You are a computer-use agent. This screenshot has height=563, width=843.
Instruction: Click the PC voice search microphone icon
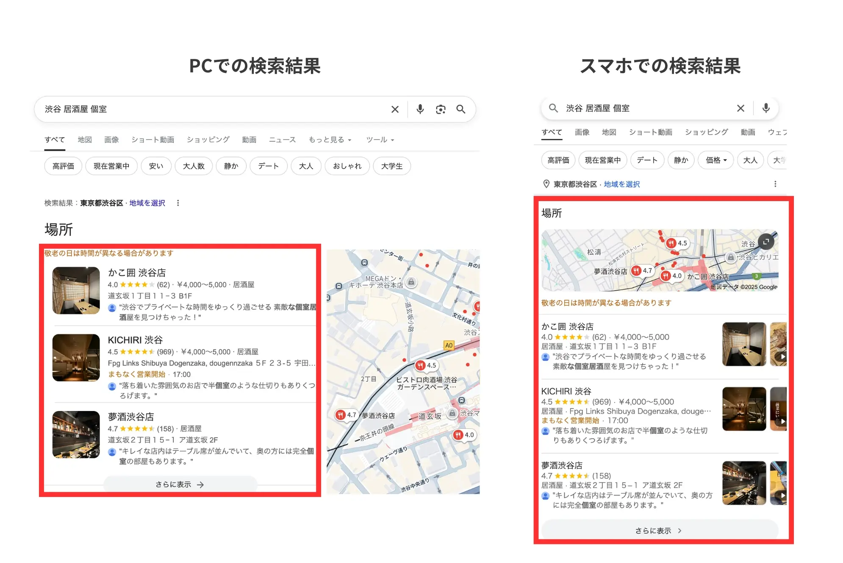tap(420, 109)
